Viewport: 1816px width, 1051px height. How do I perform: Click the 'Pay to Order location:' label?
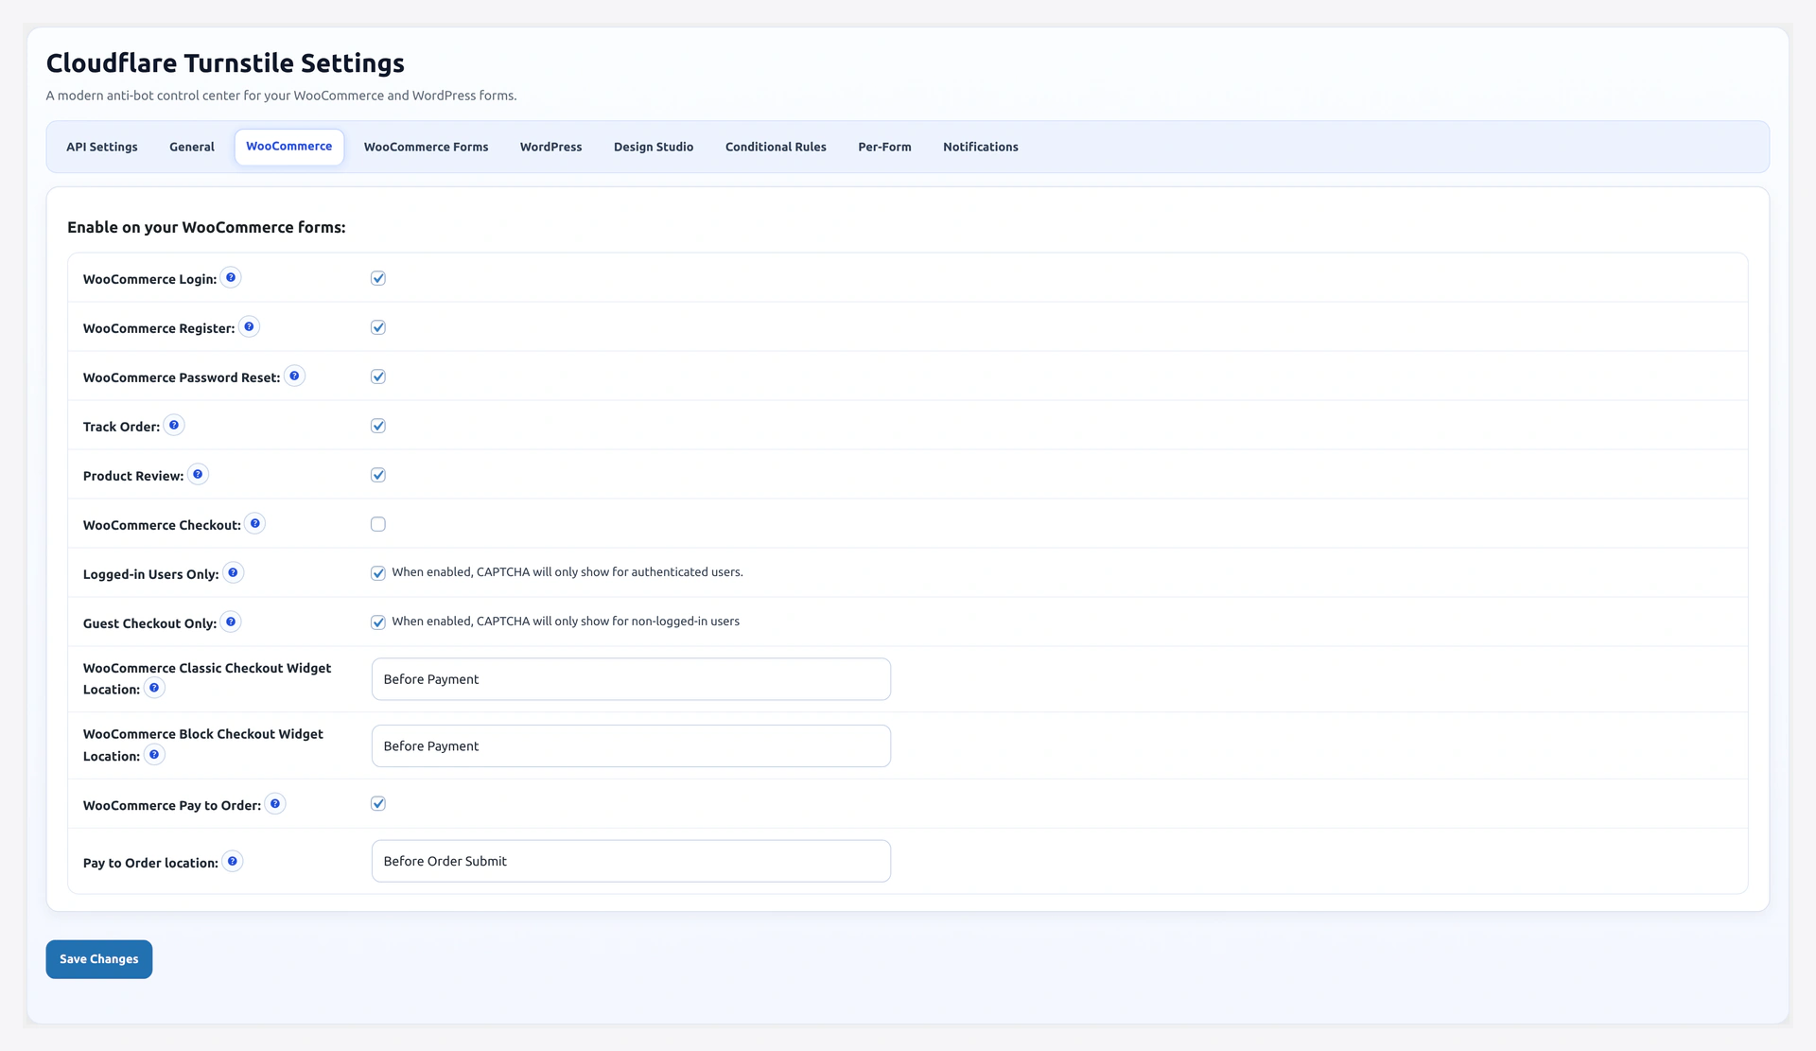pos(150,863)
